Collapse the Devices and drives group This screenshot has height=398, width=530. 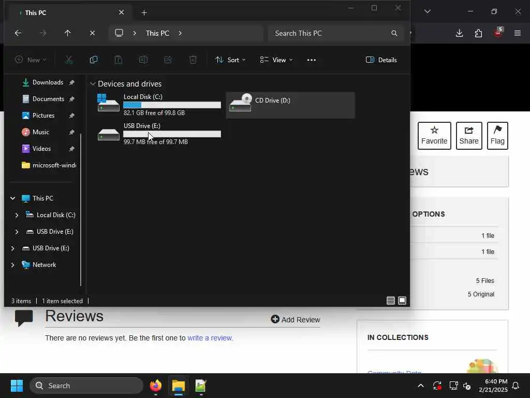point(93,83)
